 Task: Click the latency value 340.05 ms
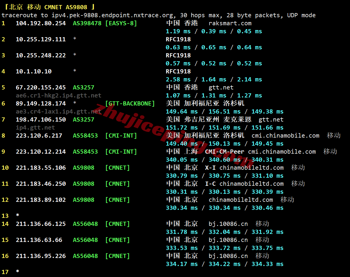tap(182, 160)
